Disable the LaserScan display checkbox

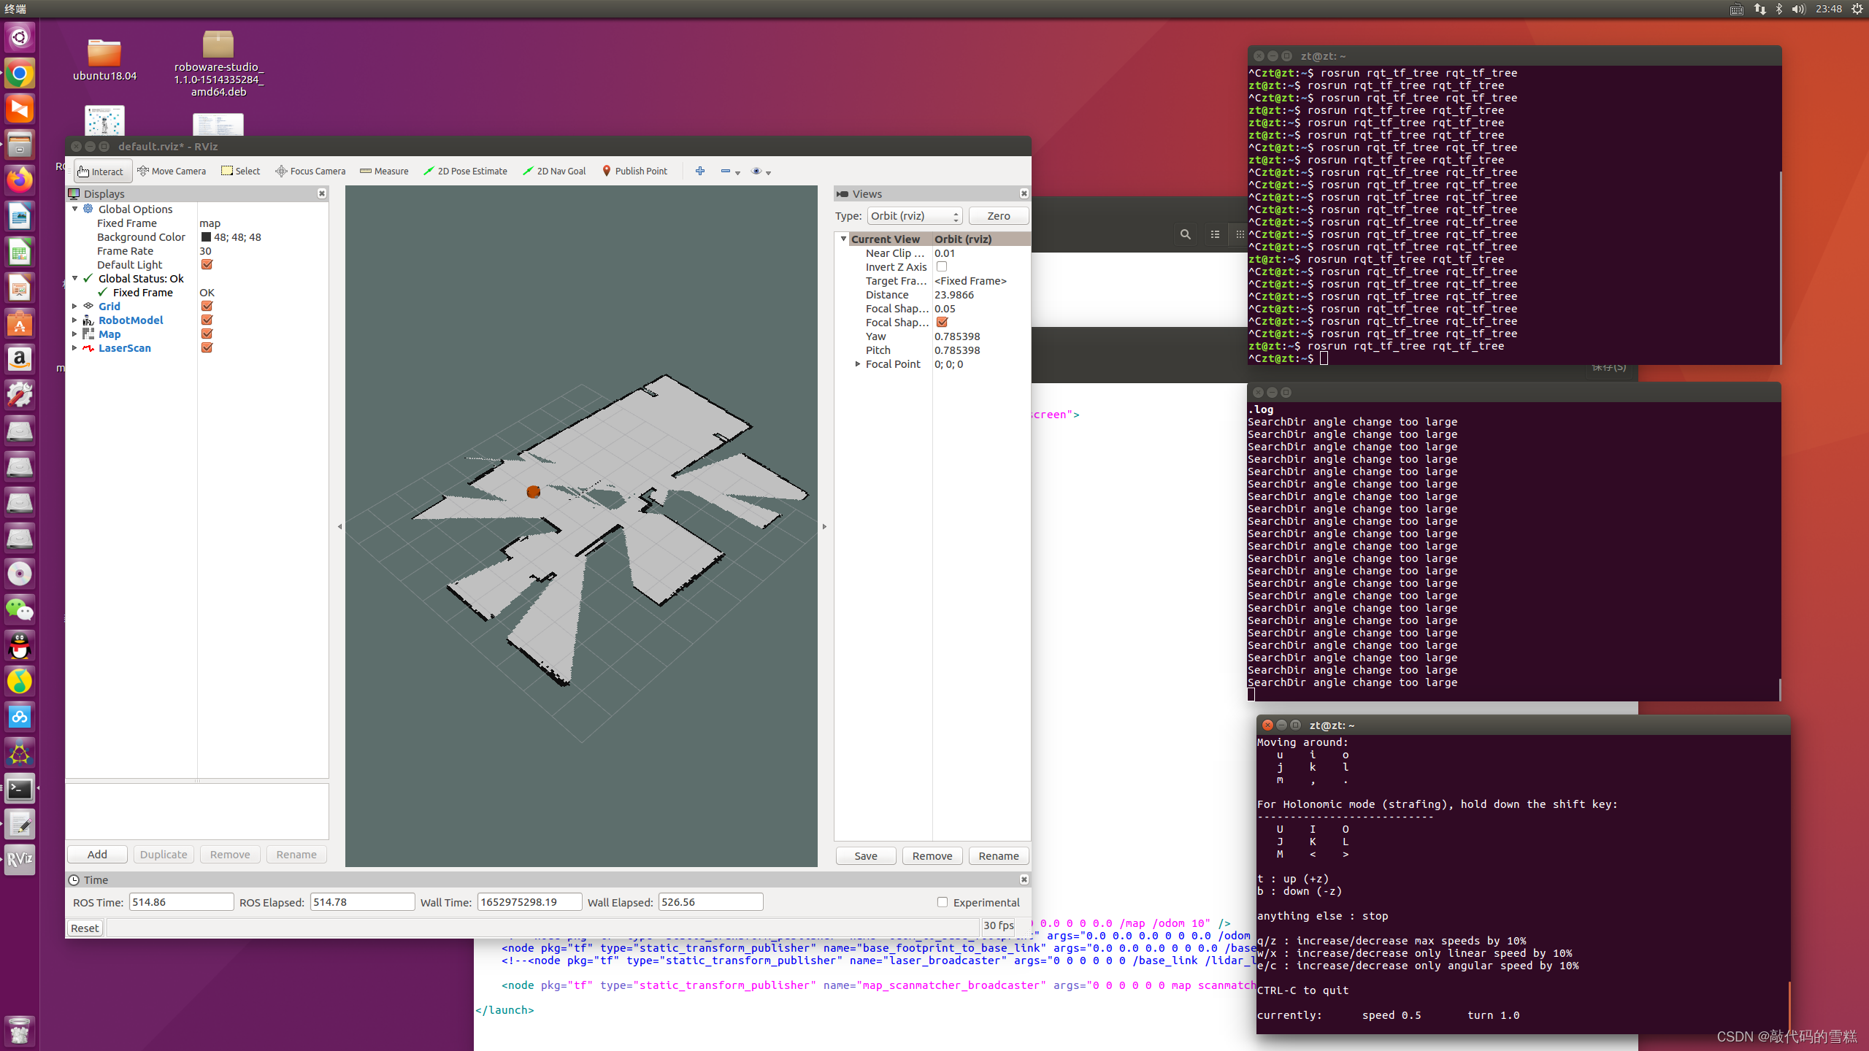point(207,348)
